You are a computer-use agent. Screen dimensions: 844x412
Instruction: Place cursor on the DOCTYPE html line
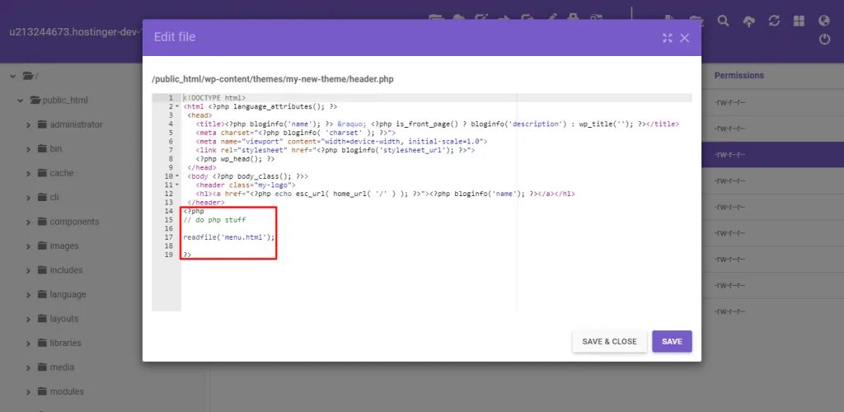[x=214, y=98]
